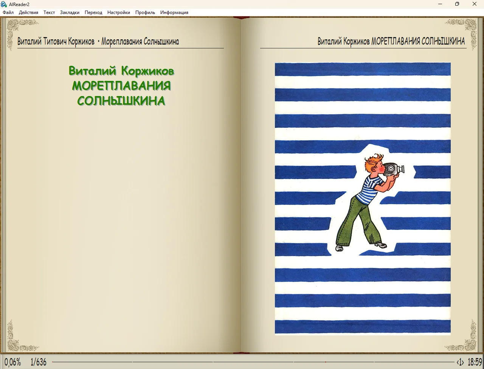Click the green МОРЕПЛАВАНИЯ СОЛНЫШКИНА title heading

[x=121, y=93]
